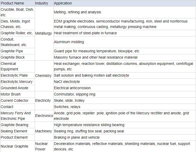Select the Graphite Roller product cell
Screen dimensions: 196x152
click(17, 33)
